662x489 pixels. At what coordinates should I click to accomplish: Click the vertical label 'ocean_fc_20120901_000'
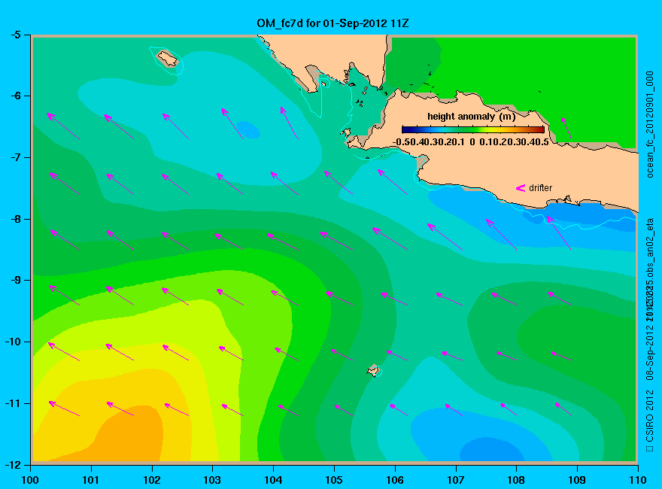[650, 125]
